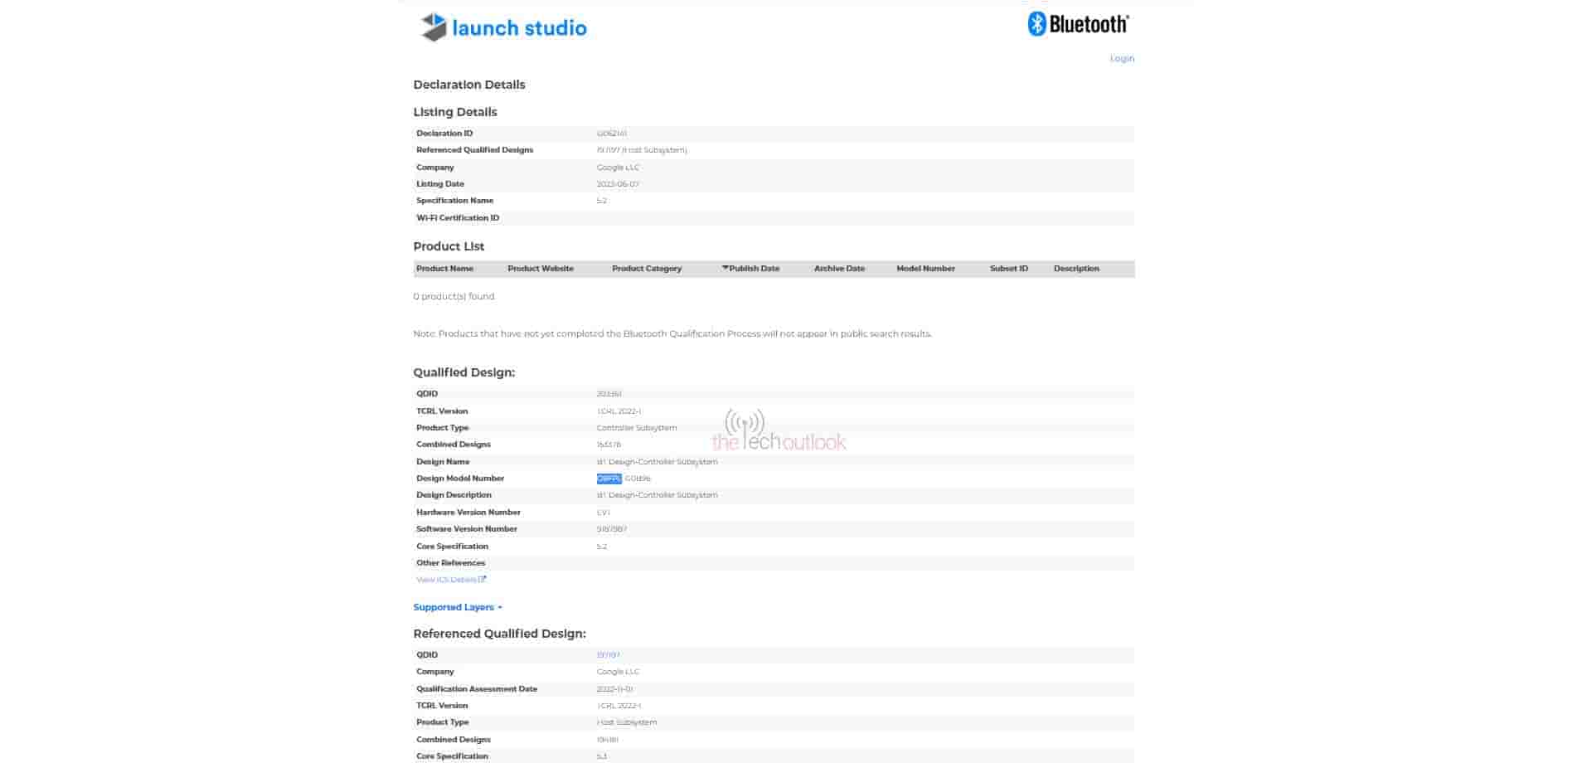Screen dimensions: 1592x763
Task: Click the Qualified Design QDID value
Action: tap(609, 394)
